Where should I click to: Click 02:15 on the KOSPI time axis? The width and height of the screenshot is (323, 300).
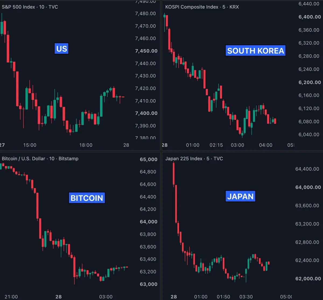click(216, 145)
